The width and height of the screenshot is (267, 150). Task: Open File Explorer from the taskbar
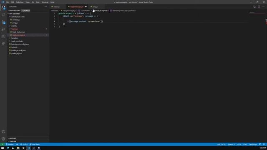(x=18, y=148)
